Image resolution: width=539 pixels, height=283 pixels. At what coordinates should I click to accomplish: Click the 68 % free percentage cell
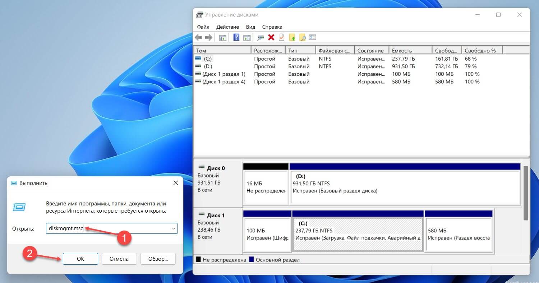pos(471,59)
